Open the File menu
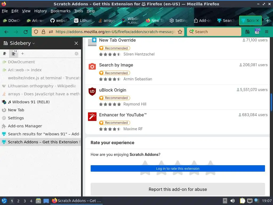Image resolution: width=273 pixels, height=205 pixels. pos(5,11)
